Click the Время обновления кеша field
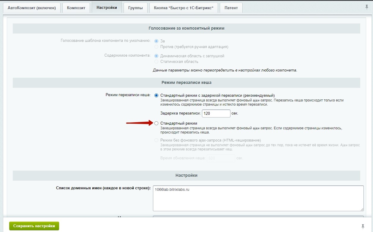373x232 pixels. [x=221, y=158]
